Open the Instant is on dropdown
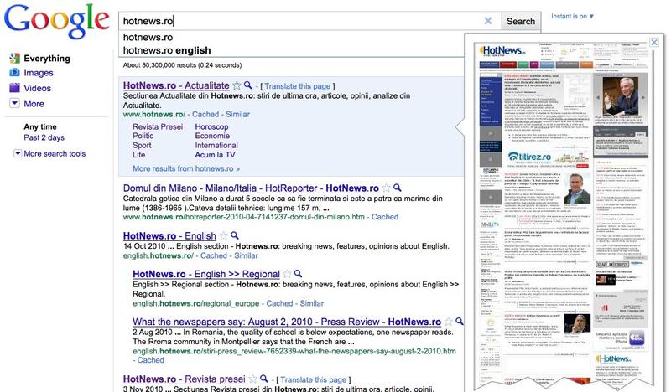 coord(572,16)
